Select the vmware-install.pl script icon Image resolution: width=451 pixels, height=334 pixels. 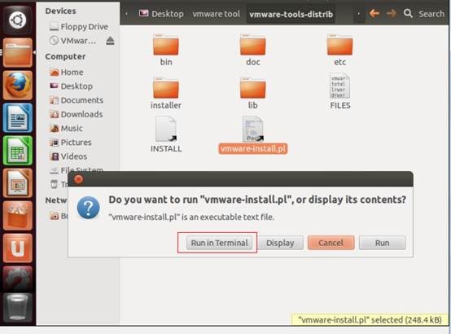tap(253, 129)
